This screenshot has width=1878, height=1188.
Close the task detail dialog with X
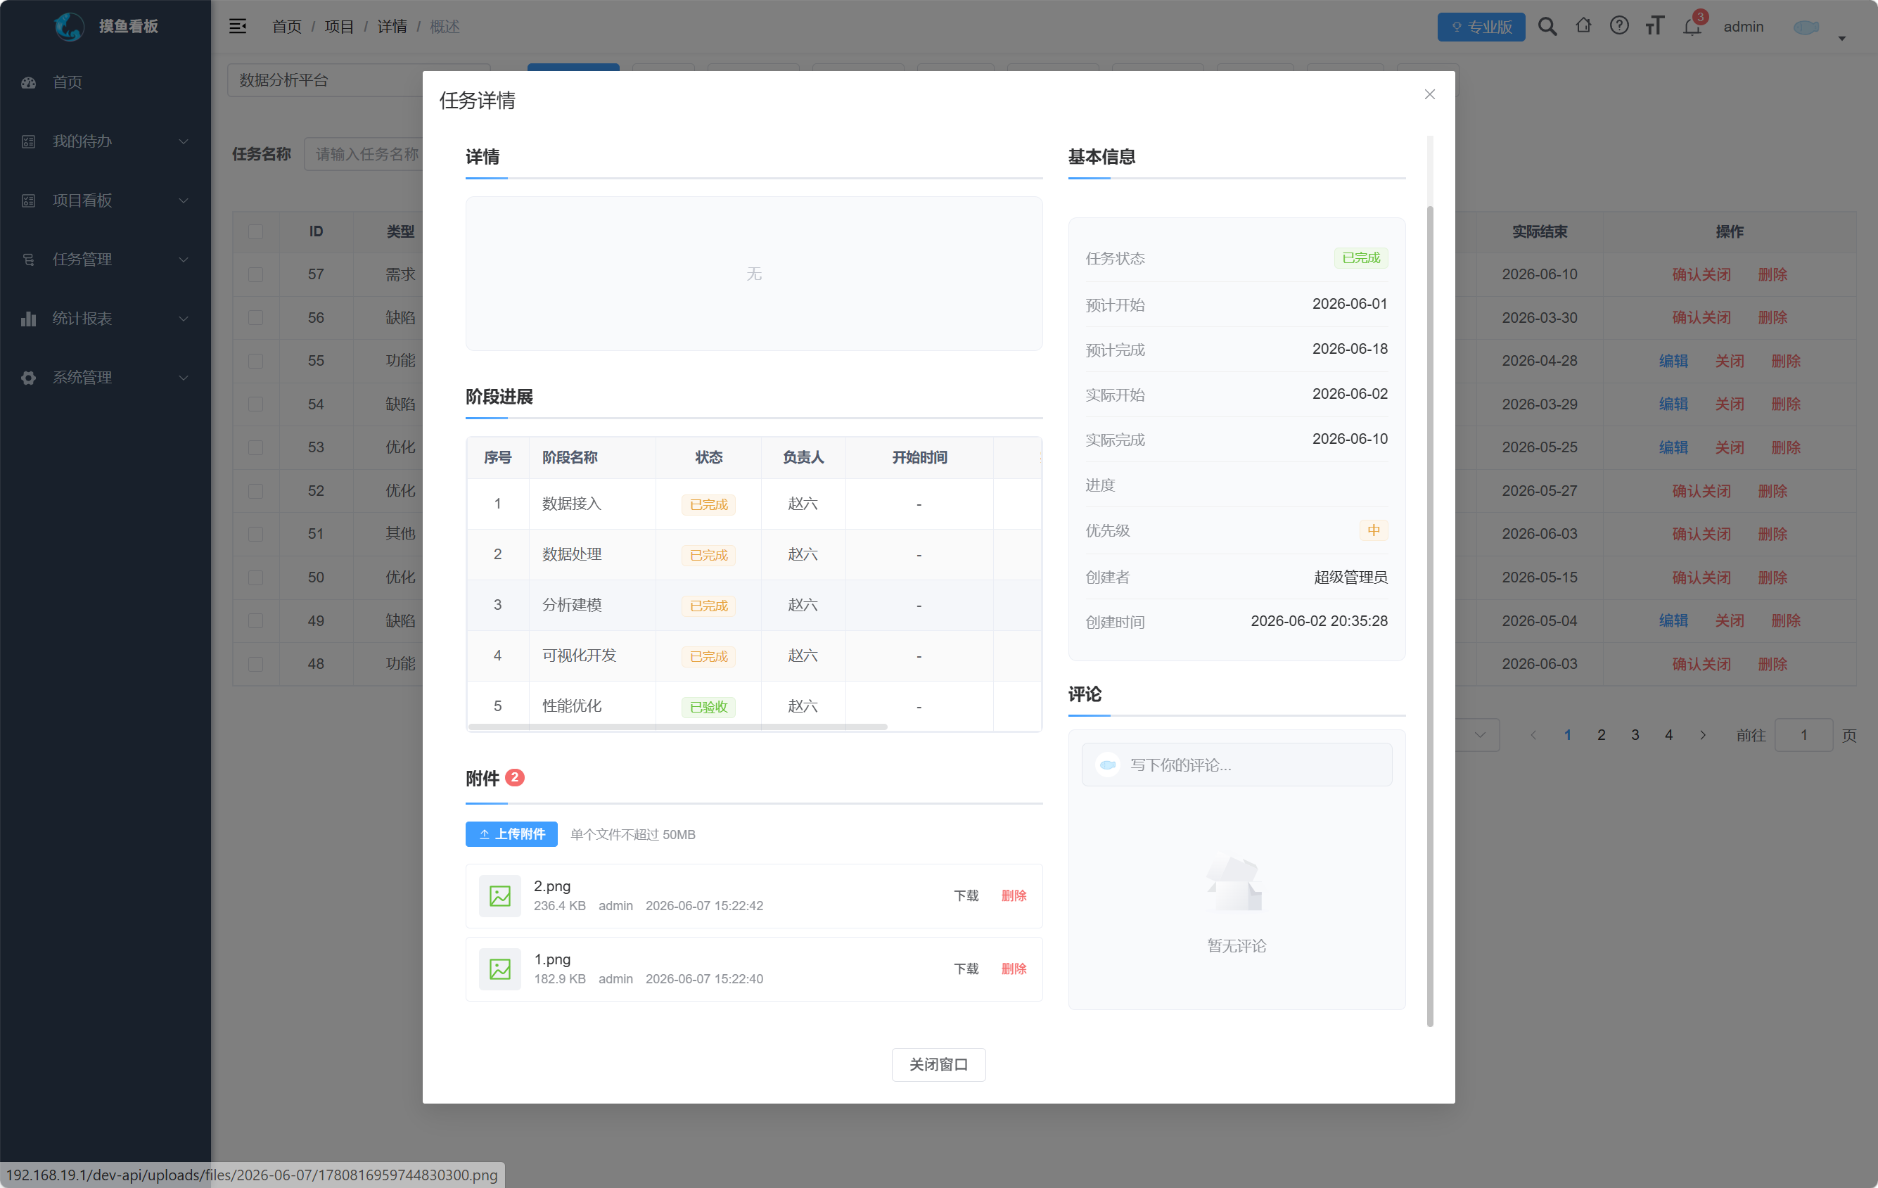click(x=1429, y=94)
